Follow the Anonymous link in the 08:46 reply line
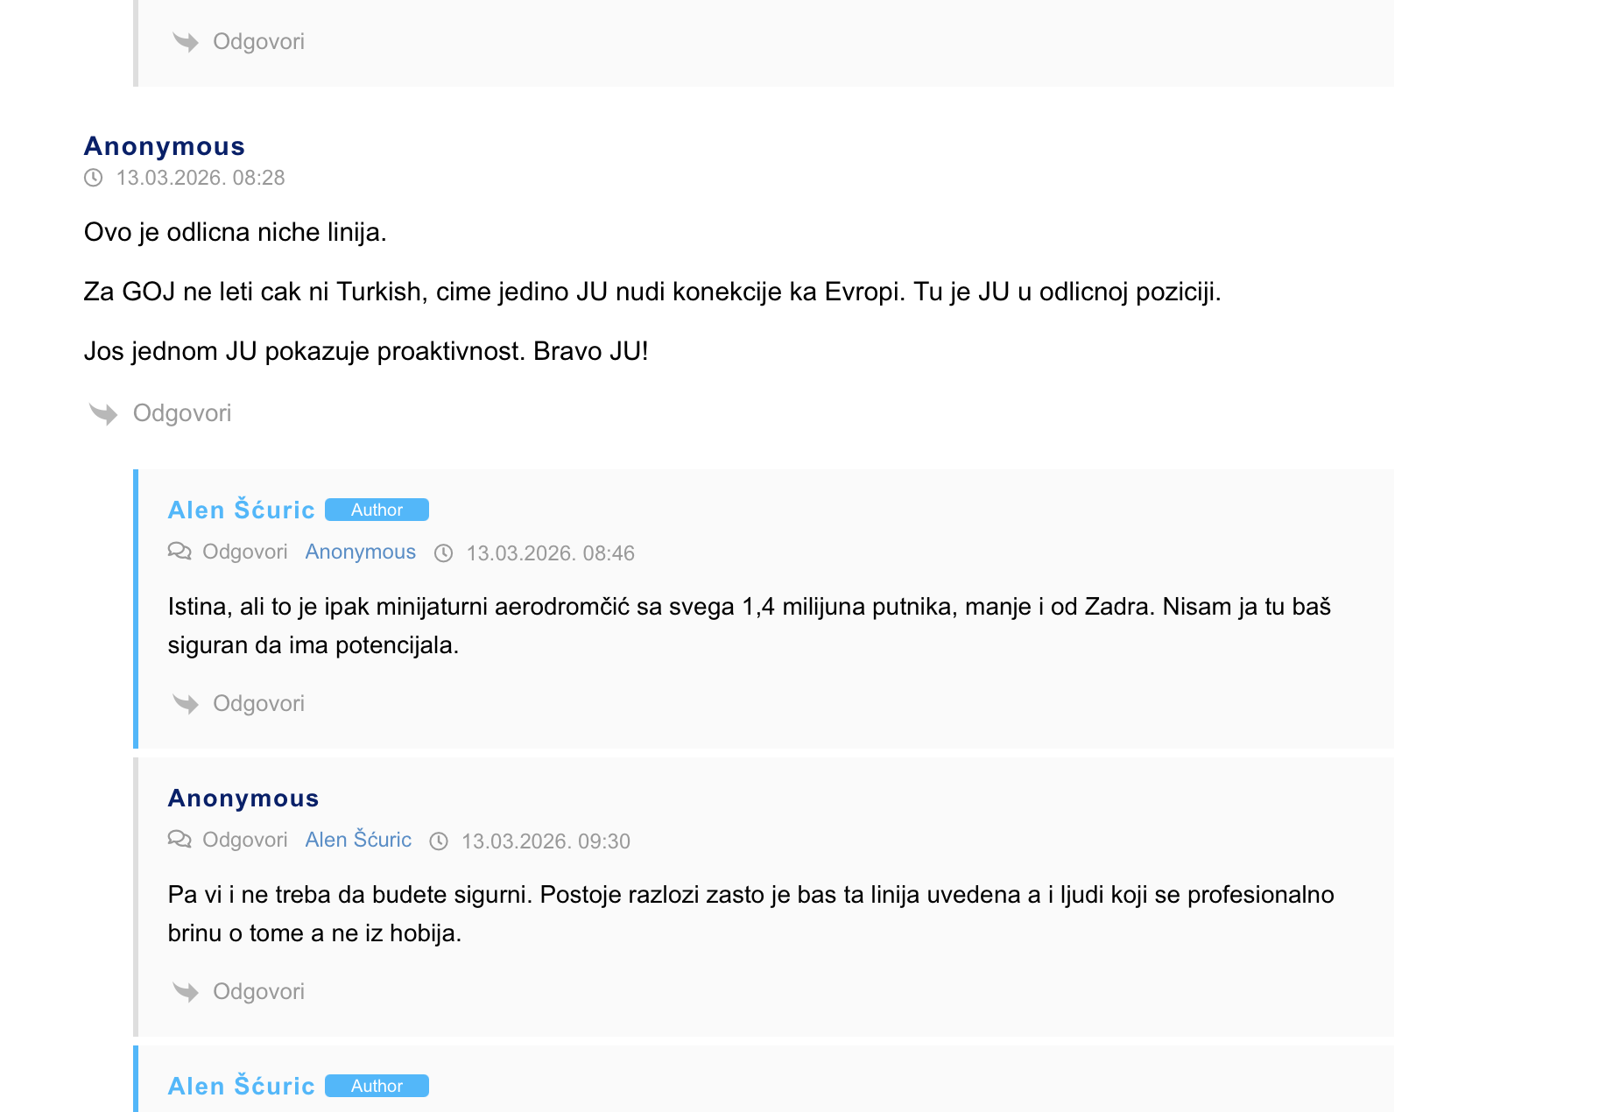The image size is (1620, 1112). pyautogui.click(x=361, y=552)
